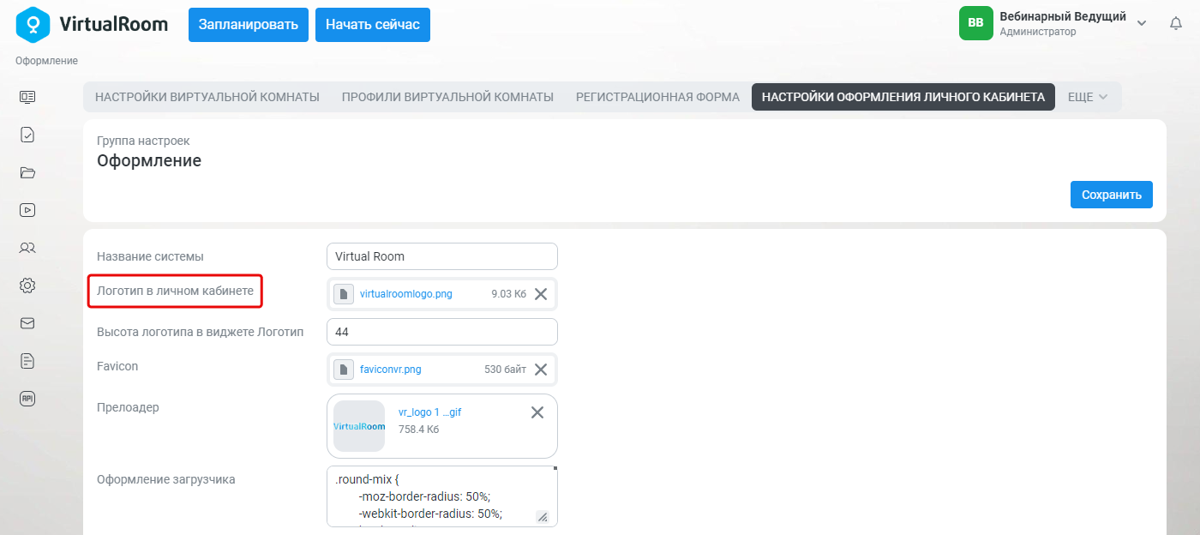Click the file icon beside virtualroomlogo.png
The height and width of the screenshot is (535, 1200).
(344, 294)
